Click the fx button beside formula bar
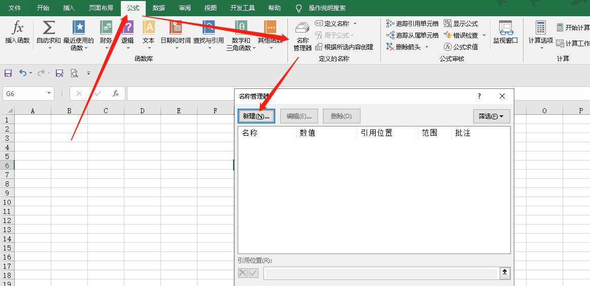The height and width of the screenshot is (286, 590). pos(116,93)
